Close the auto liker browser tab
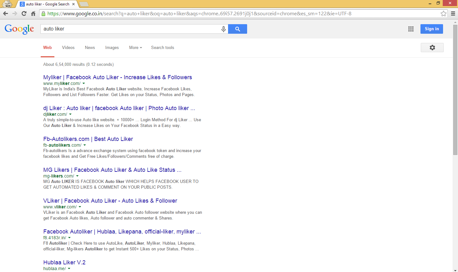The width and height of the screenshot is (458, 272). click(x=73, y=4)
